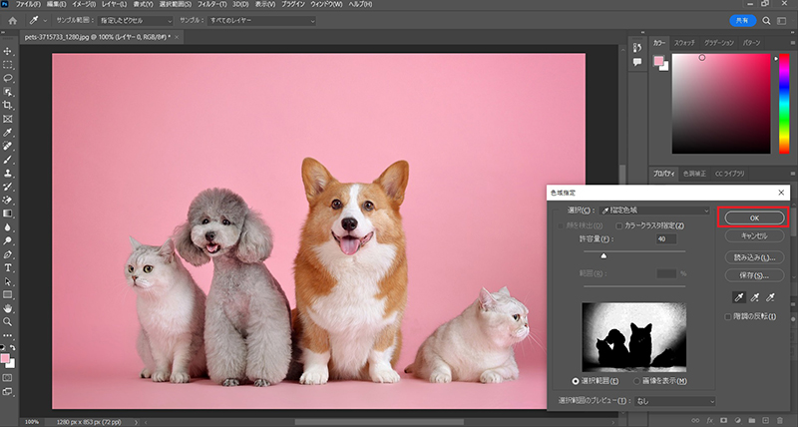Select the Lasso tool

(x=8, y=77)
